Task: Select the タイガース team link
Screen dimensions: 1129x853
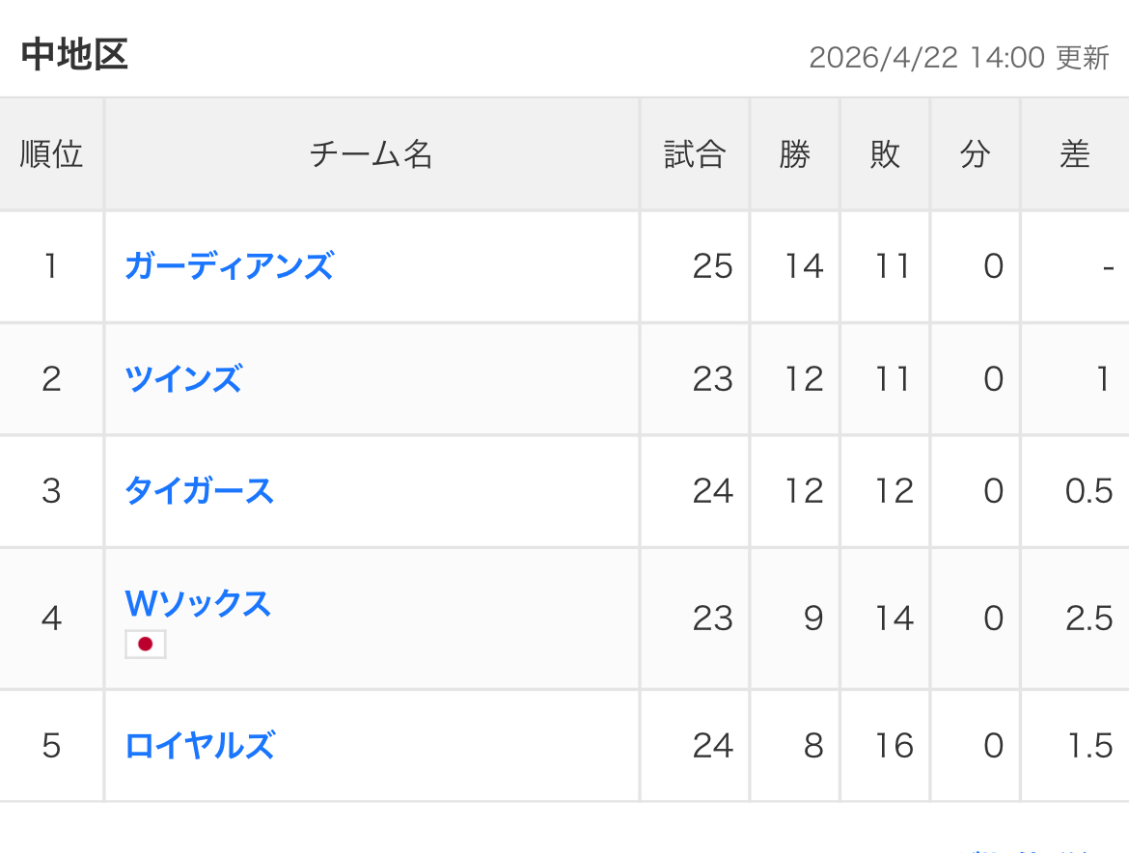Action: pos(199,491)
